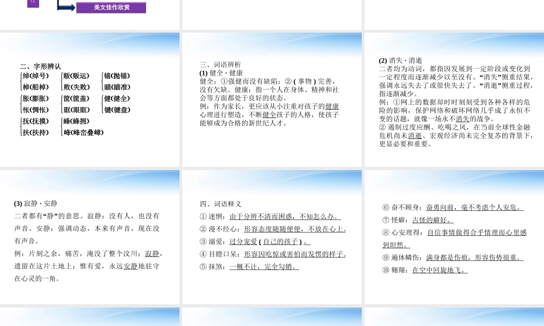Click the blue arrow pointing to 美文佳作欣赏
The image size is (544, 326).
pos(66,8)
